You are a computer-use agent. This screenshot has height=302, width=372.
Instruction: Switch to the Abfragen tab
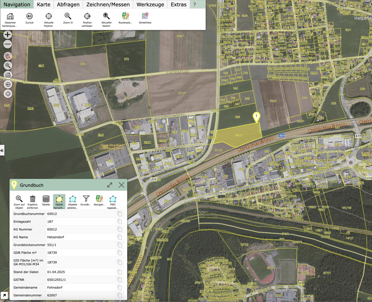[68, 4]
